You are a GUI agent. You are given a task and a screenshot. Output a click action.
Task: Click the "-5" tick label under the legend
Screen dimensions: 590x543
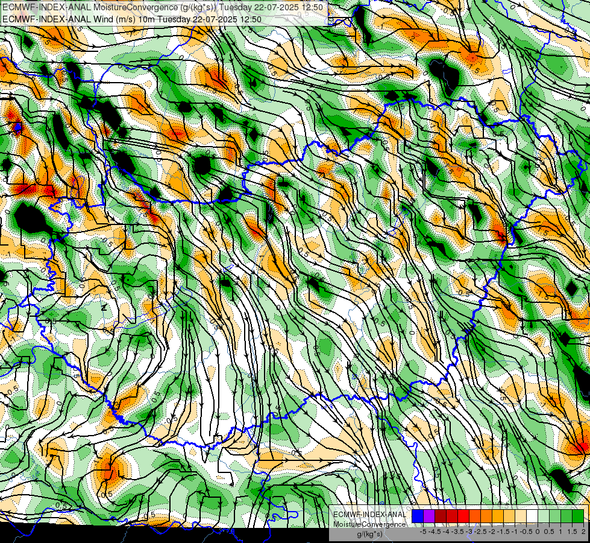point(423,532)
